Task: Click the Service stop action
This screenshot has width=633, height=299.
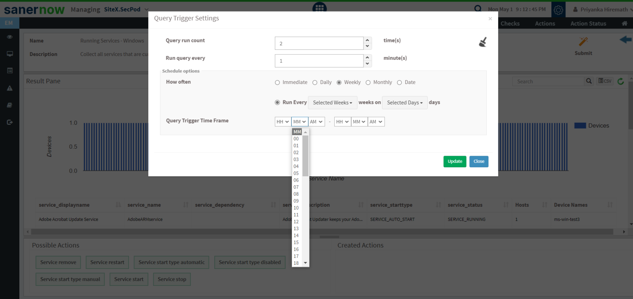Action: 172,279
